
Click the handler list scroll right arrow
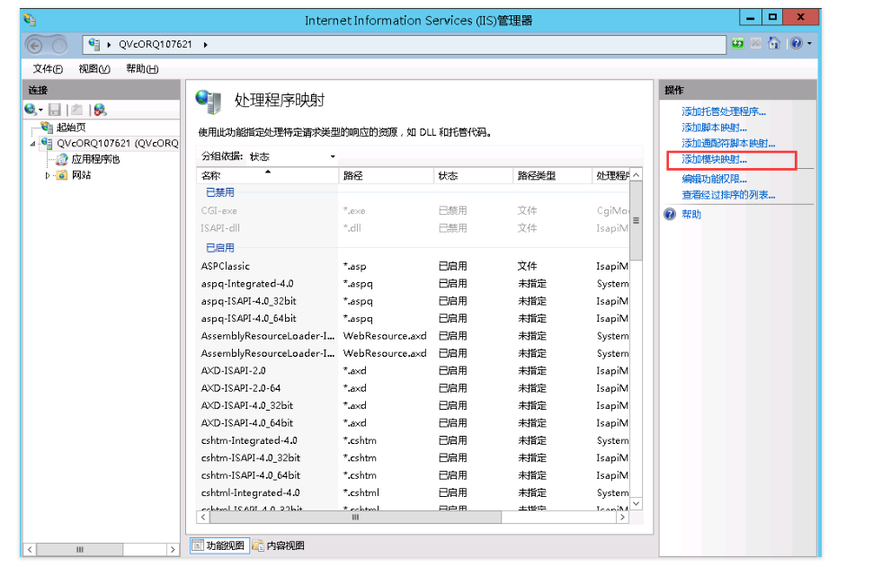pyautogui.click(x=622, y=518)
